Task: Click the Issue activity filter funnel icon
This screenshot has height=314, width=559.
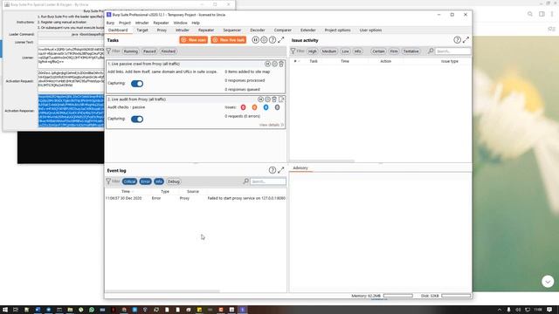Action: (x=293, y=51)
